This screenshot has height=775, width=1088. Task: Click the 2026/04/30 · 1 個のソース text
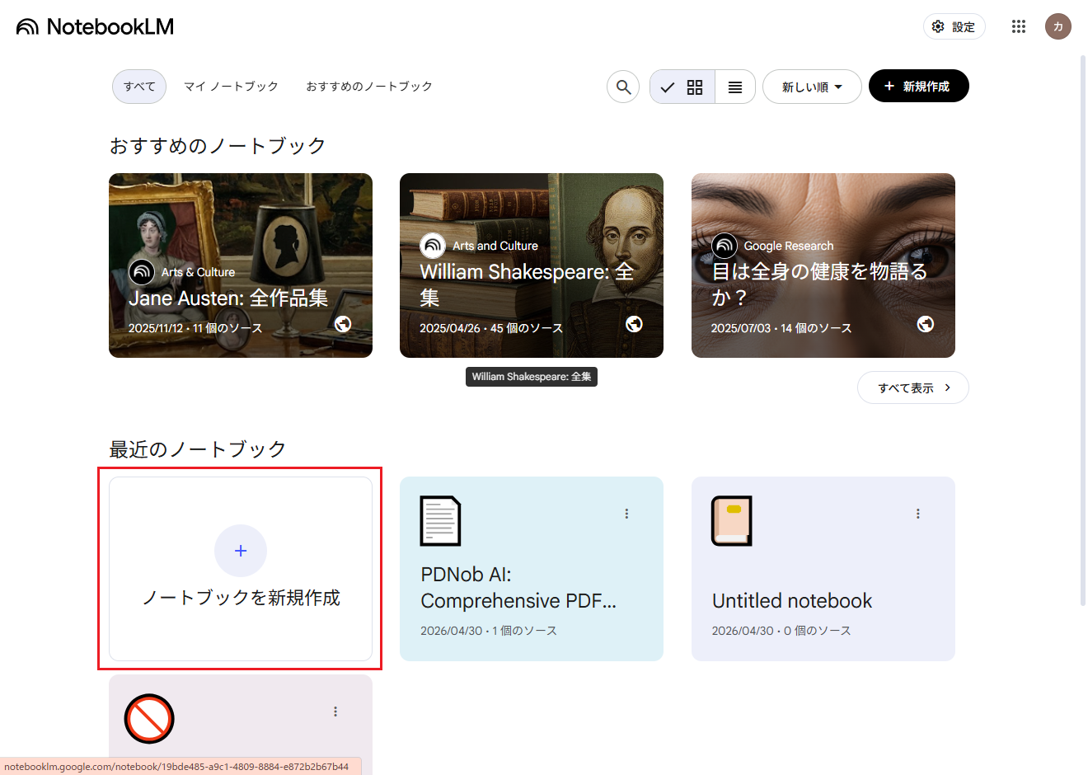tap(489, 631)
